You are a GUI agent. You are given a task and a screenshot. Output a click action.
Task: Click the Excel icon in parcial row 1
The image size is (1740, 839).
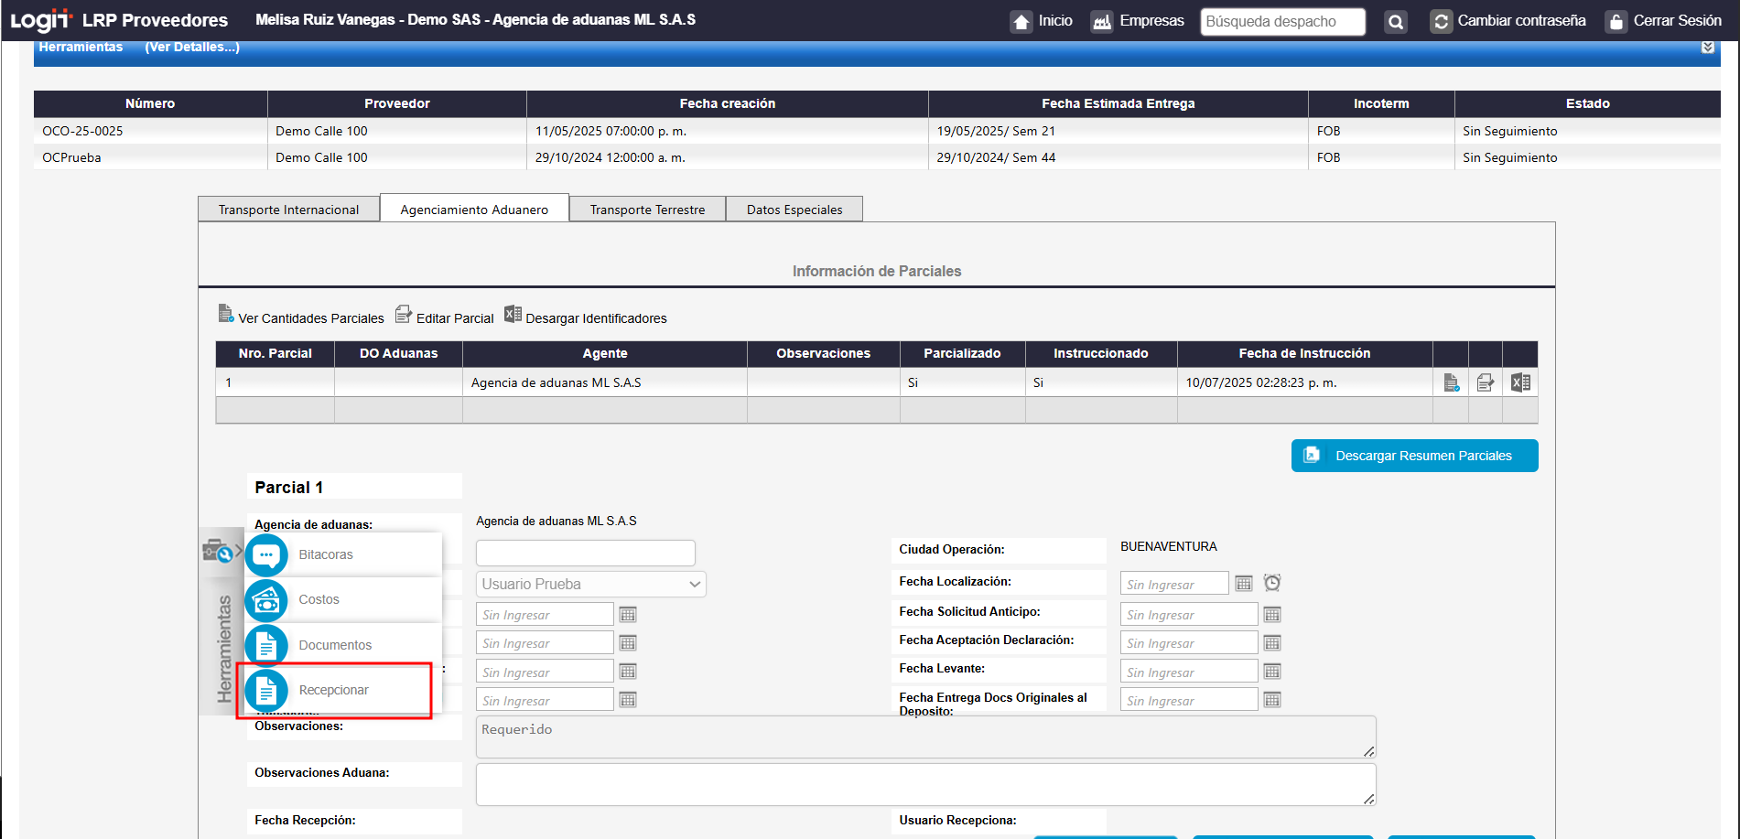(x=1520, y=382)
